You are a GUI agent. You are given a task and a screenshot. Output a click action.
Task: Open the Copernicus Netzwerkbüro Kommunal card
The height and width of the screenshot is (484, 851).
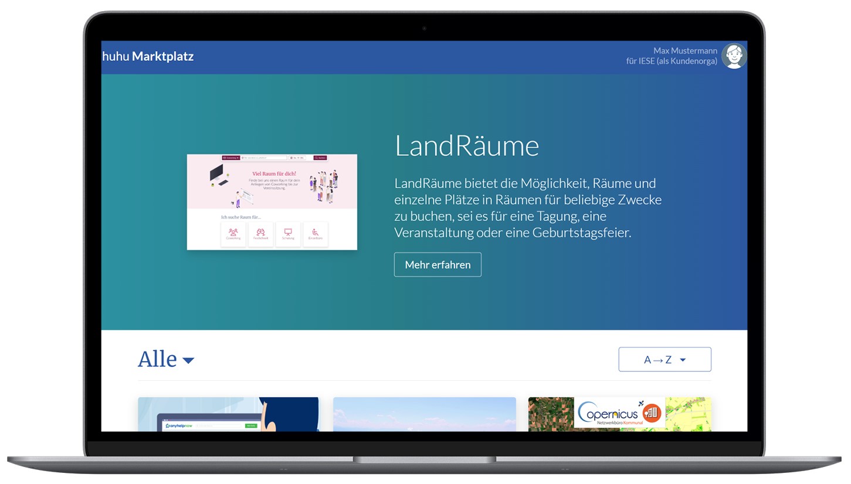click(619, 414)
